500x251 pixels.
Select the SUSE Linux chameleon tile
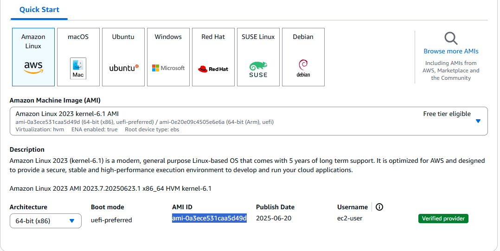tap(258, 57)
